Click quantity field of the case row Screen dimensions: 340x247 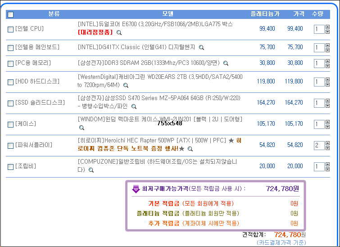coord(318,124)
